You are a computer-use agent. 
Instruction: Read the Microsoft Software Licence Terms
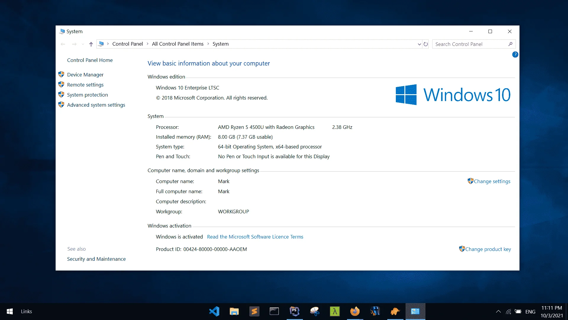[255, 237]
